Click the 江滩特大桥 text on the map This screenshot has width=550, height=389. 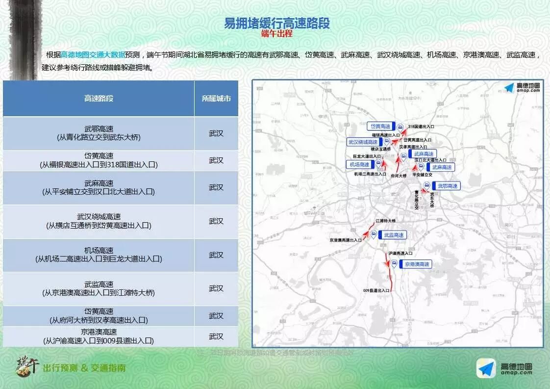click(385, 221)
